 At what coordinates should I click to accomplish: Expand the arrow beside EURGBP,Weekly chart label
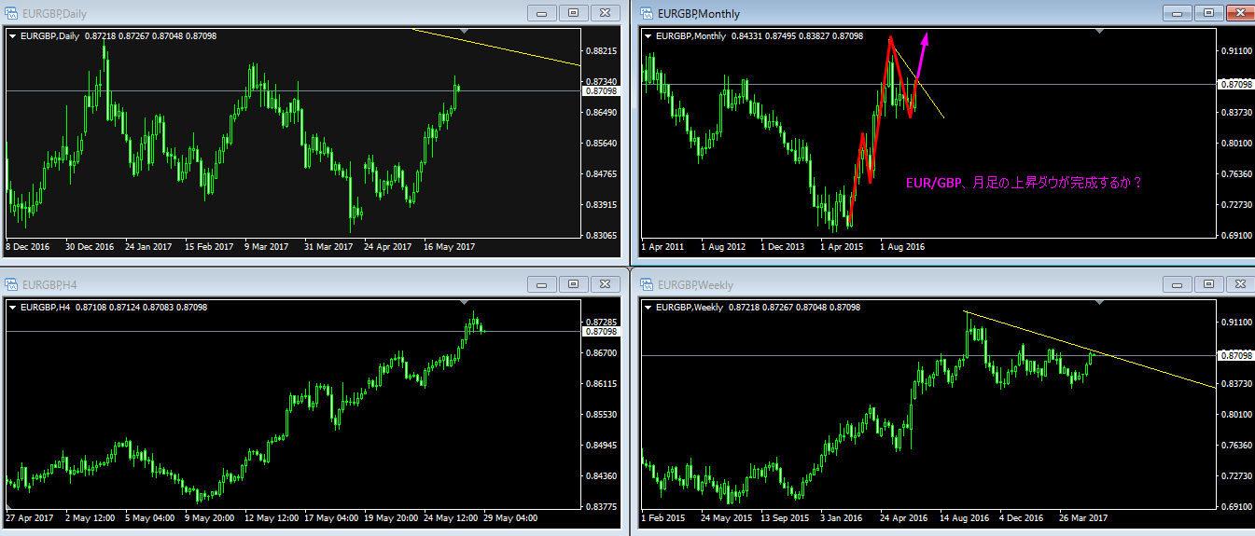click(x=648, y=307)
